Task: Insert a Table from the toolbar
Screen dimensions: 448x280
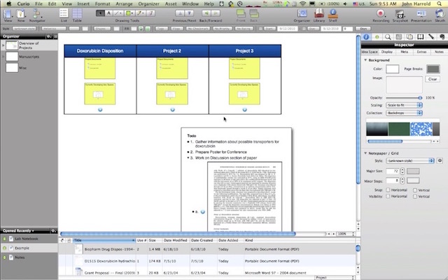Action: tap(77, 14)
